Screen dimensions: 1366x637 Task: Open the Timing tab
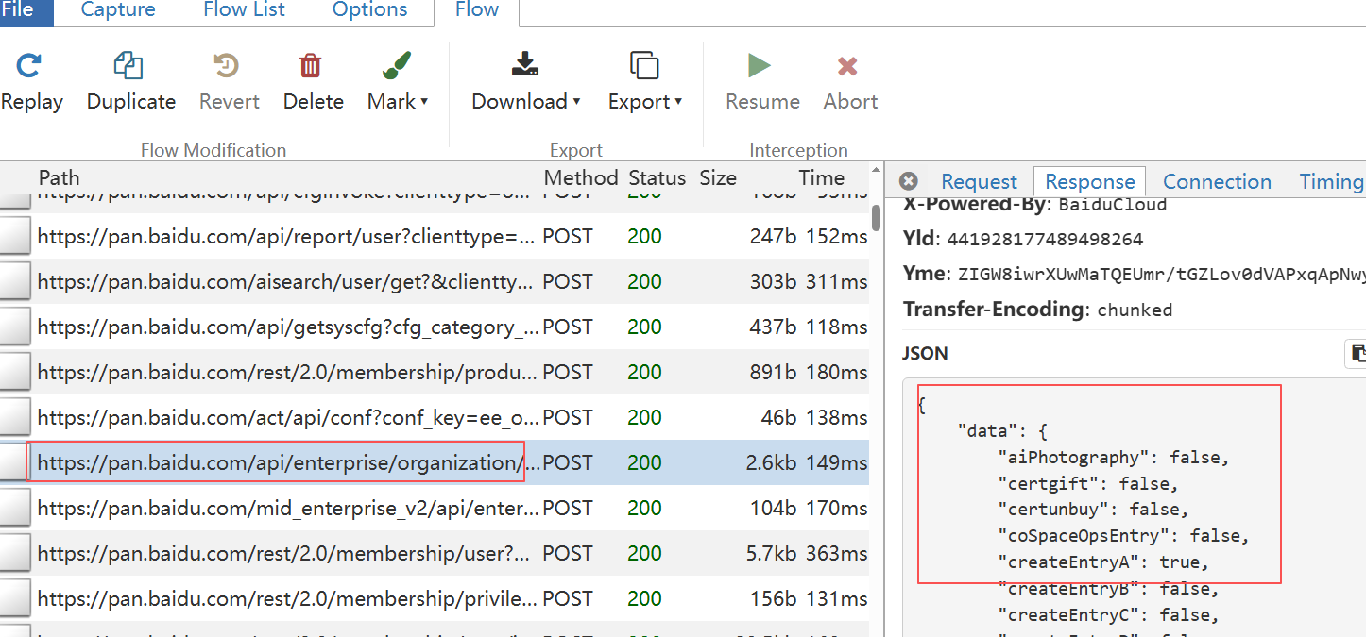click(1330, 181)
